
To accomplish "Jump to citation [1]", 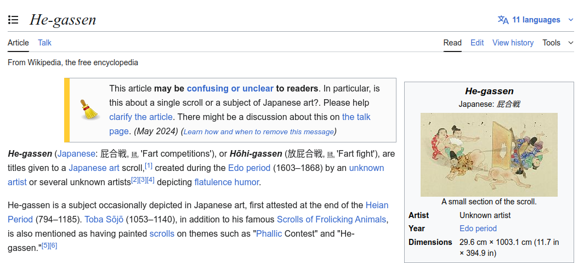I will coord(149,165).
